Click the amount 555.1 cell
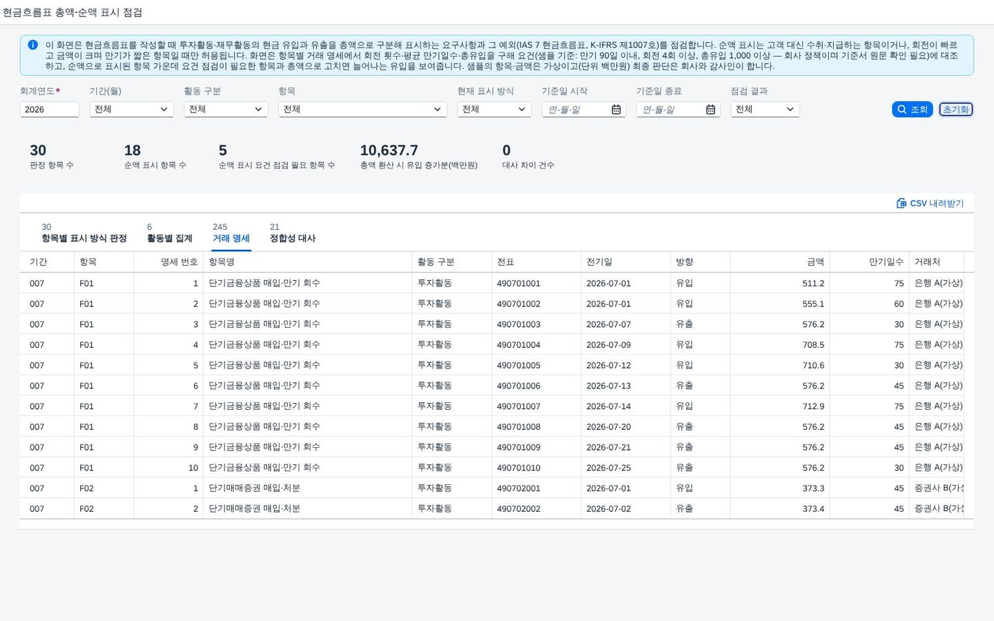Screen dimensions: 994x621 [780, 304]
